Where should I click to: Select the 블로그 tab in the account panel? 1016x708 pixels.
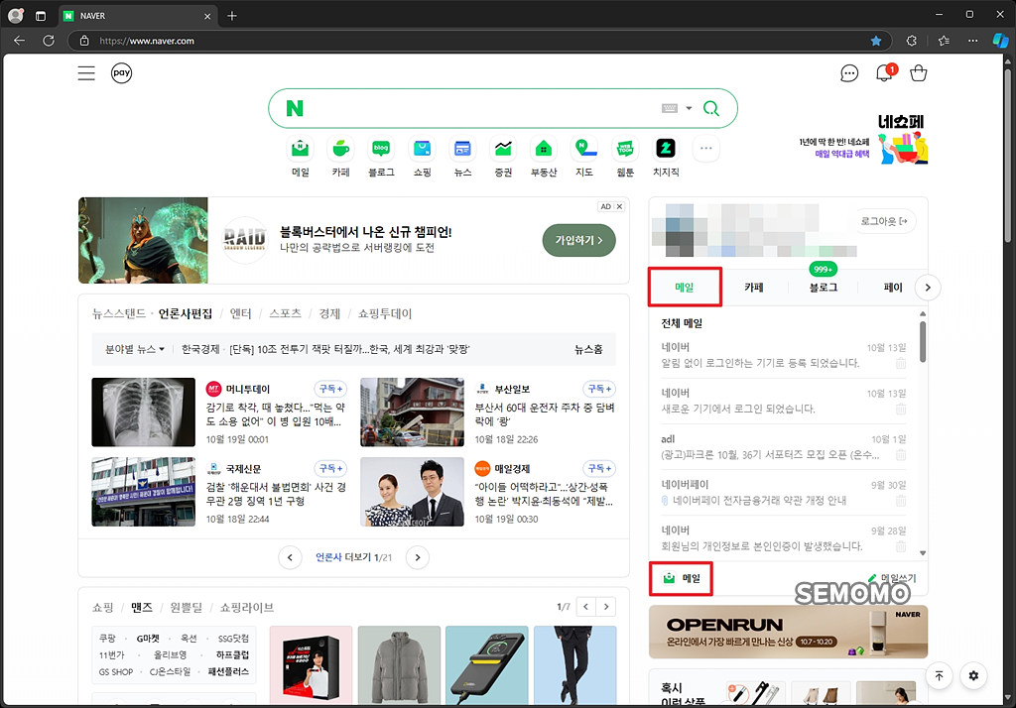823,288
